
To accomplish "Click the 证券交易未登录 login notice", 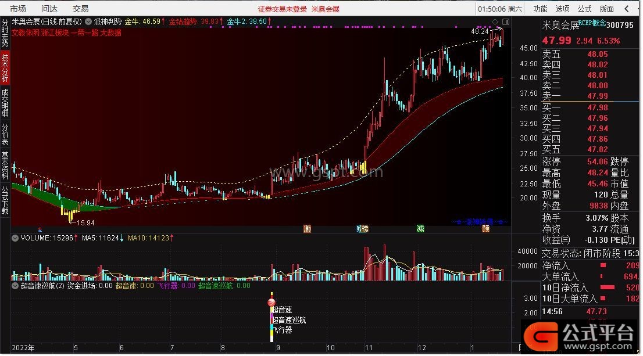I will (x=282, y=9).
